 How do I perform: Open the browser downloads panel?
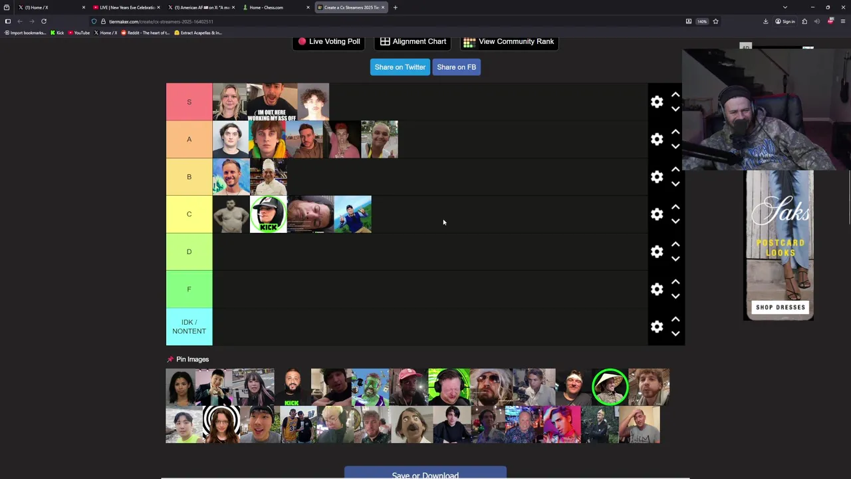click(x=765, y=21)
